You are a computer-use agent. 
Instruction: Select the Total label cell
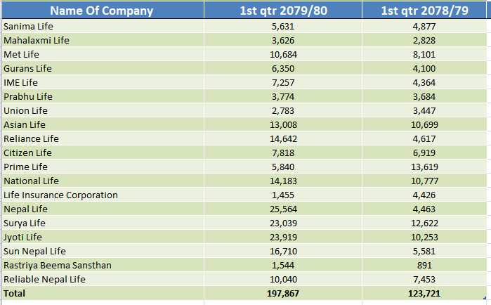(x=103, y=294)
